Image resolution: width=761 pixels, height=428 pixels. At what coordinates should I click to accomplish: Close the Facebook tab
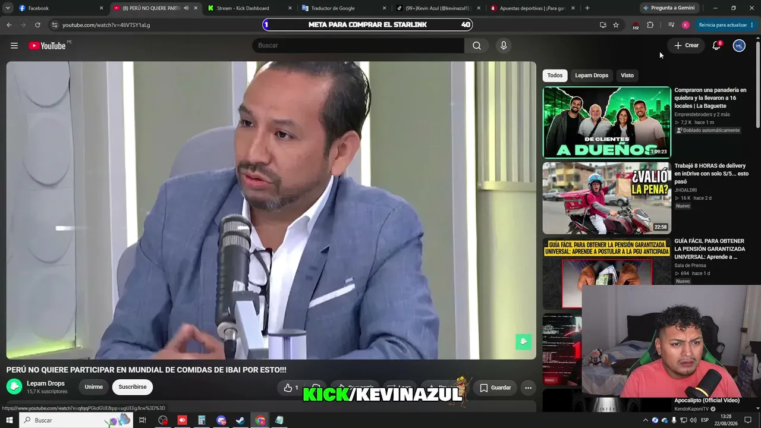[101, 8]
